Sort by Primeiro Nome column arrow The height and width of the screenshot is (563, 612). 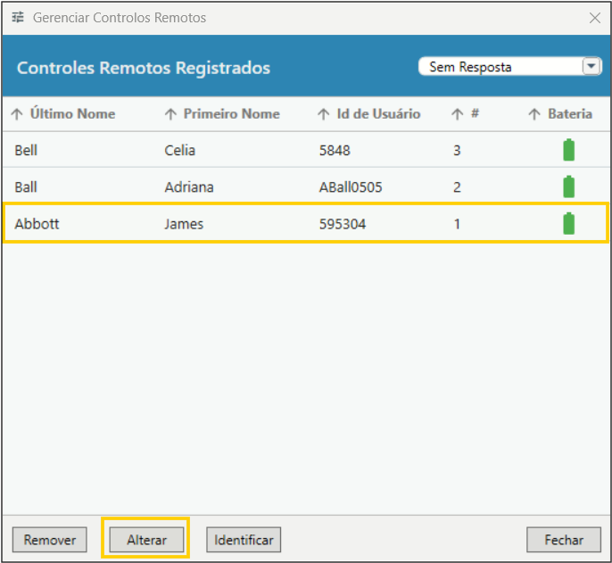pos(170,114)
